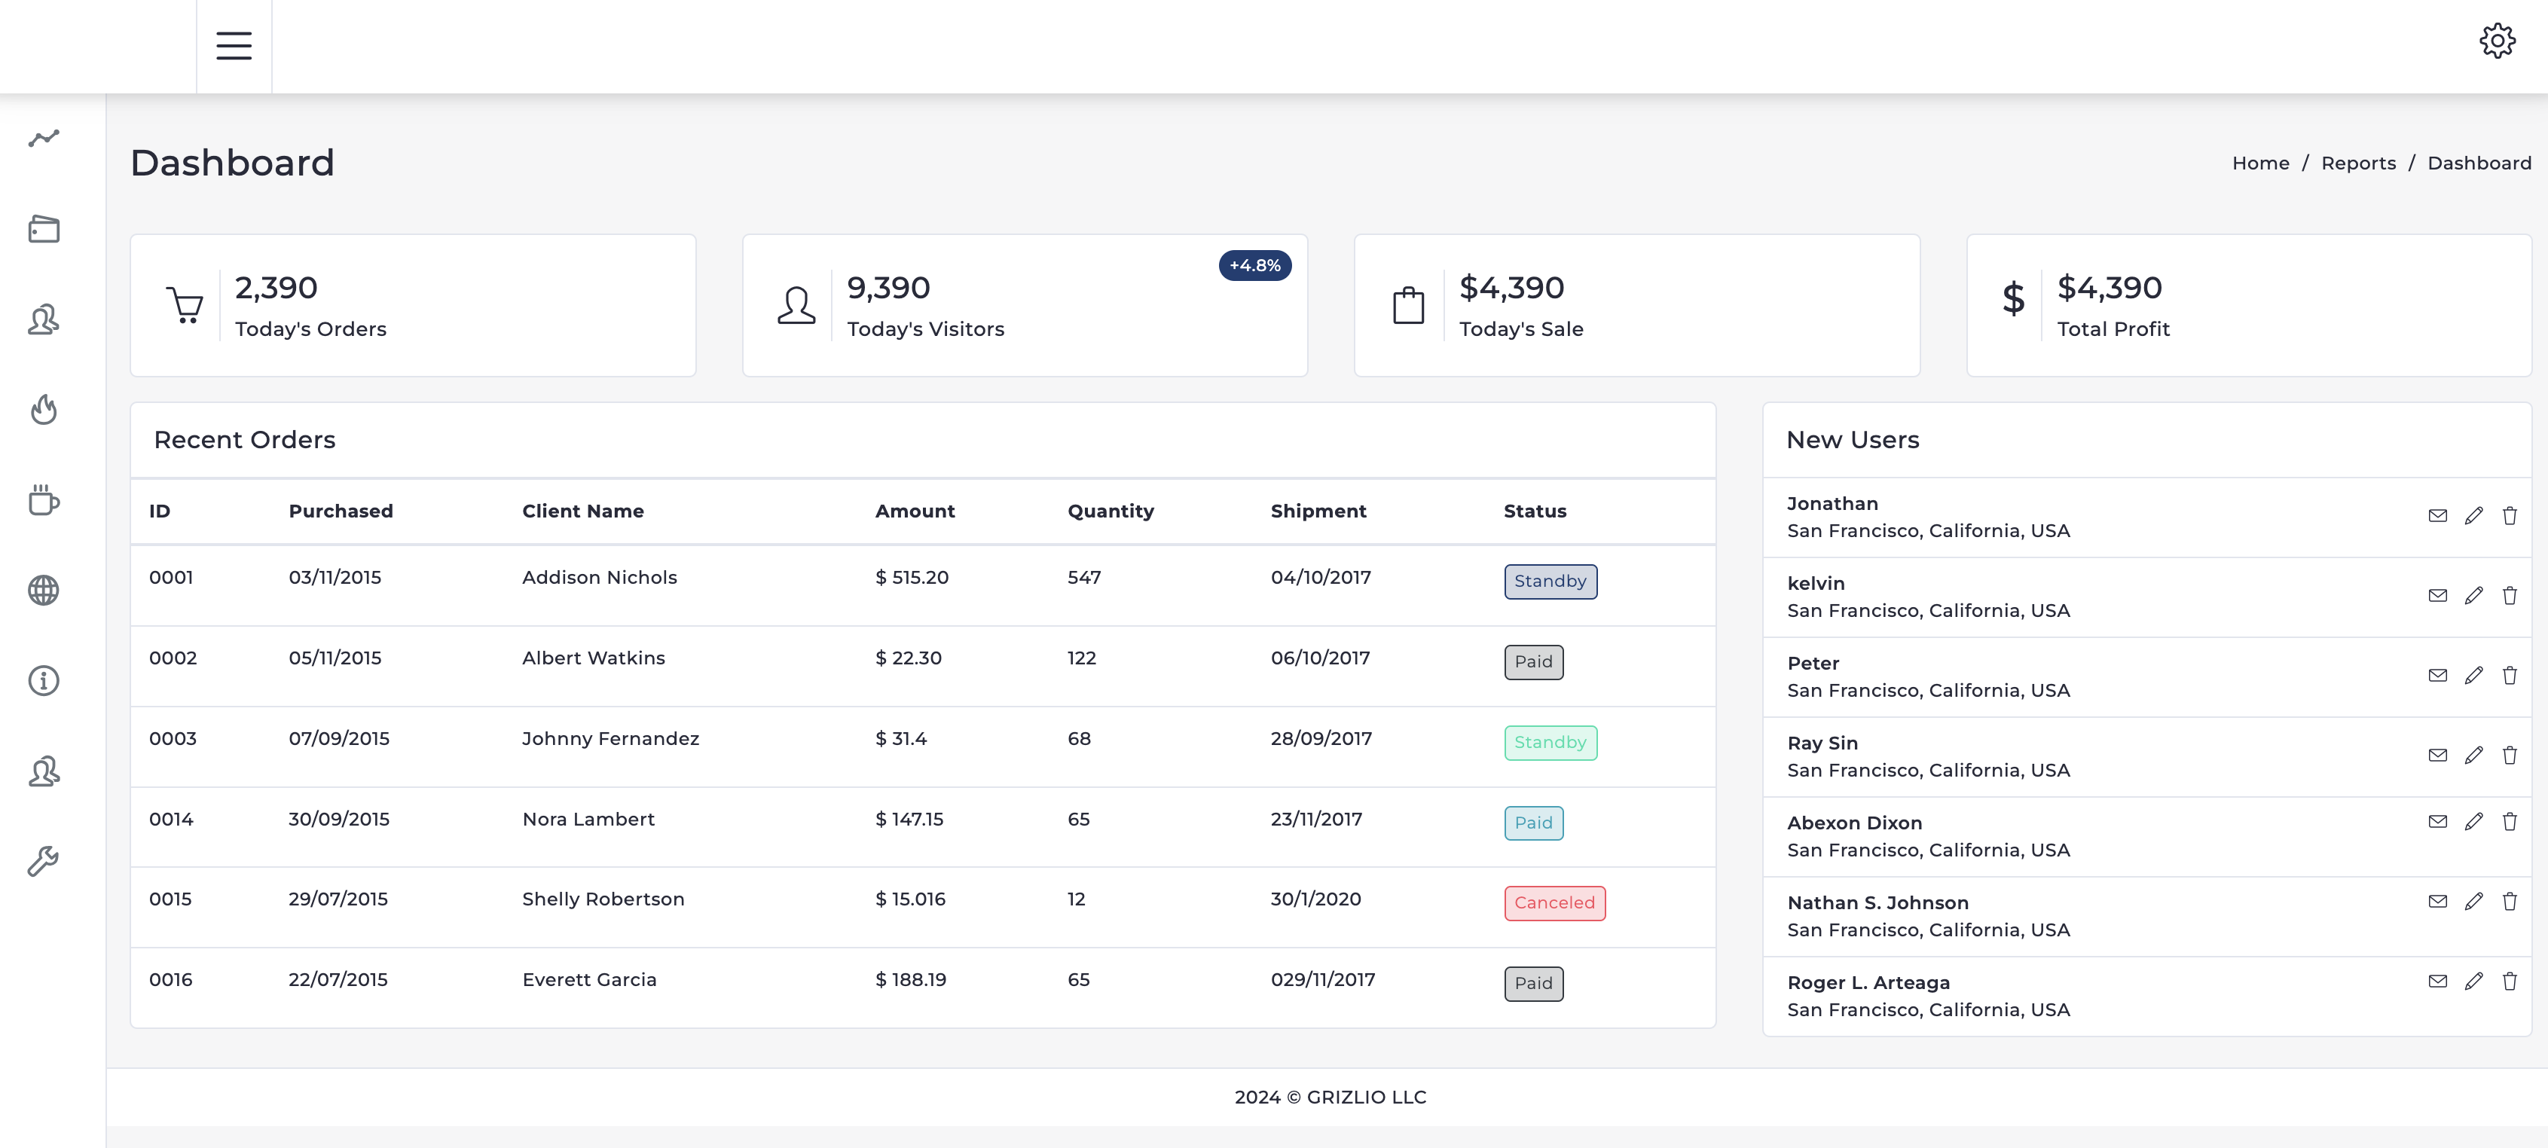This screenshot has width=2548, height=1148.
Task: Click the Quantity column header
Action: pyautogui.click(x=1111, y=511)
